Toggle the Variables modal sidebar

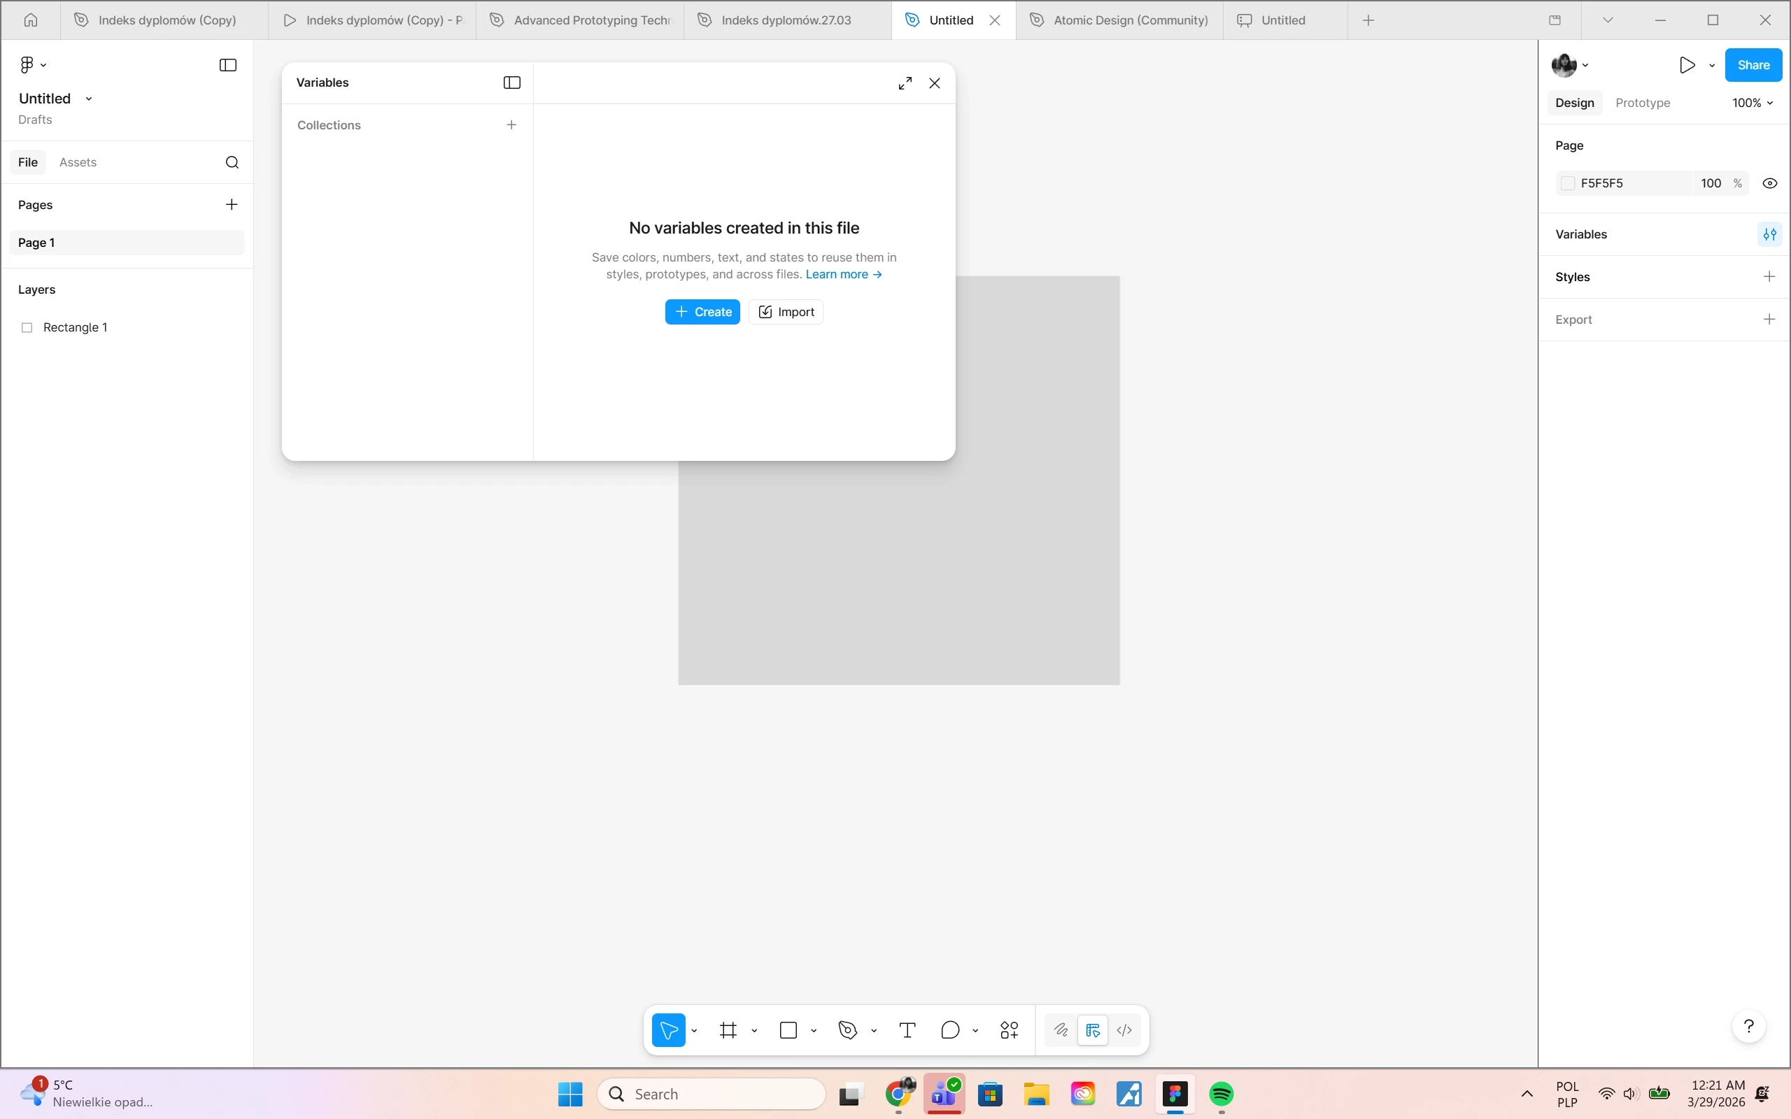tap(512, 83)
